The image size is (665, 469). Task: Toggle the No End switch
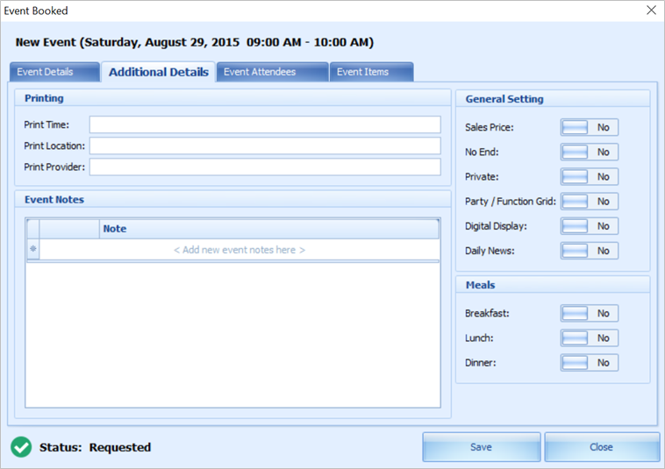589,152
